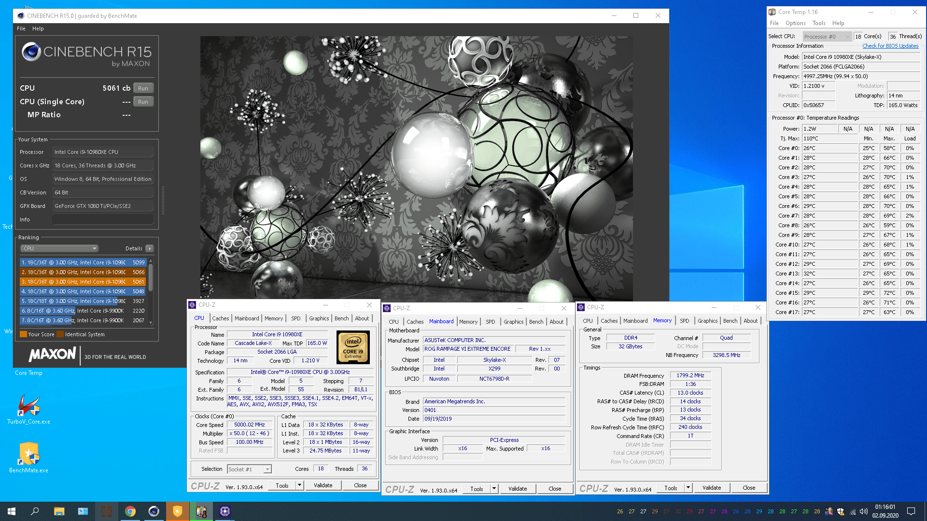
Task: Launch Google Chrome from the taskbar
Action: (x=130, y=511)
